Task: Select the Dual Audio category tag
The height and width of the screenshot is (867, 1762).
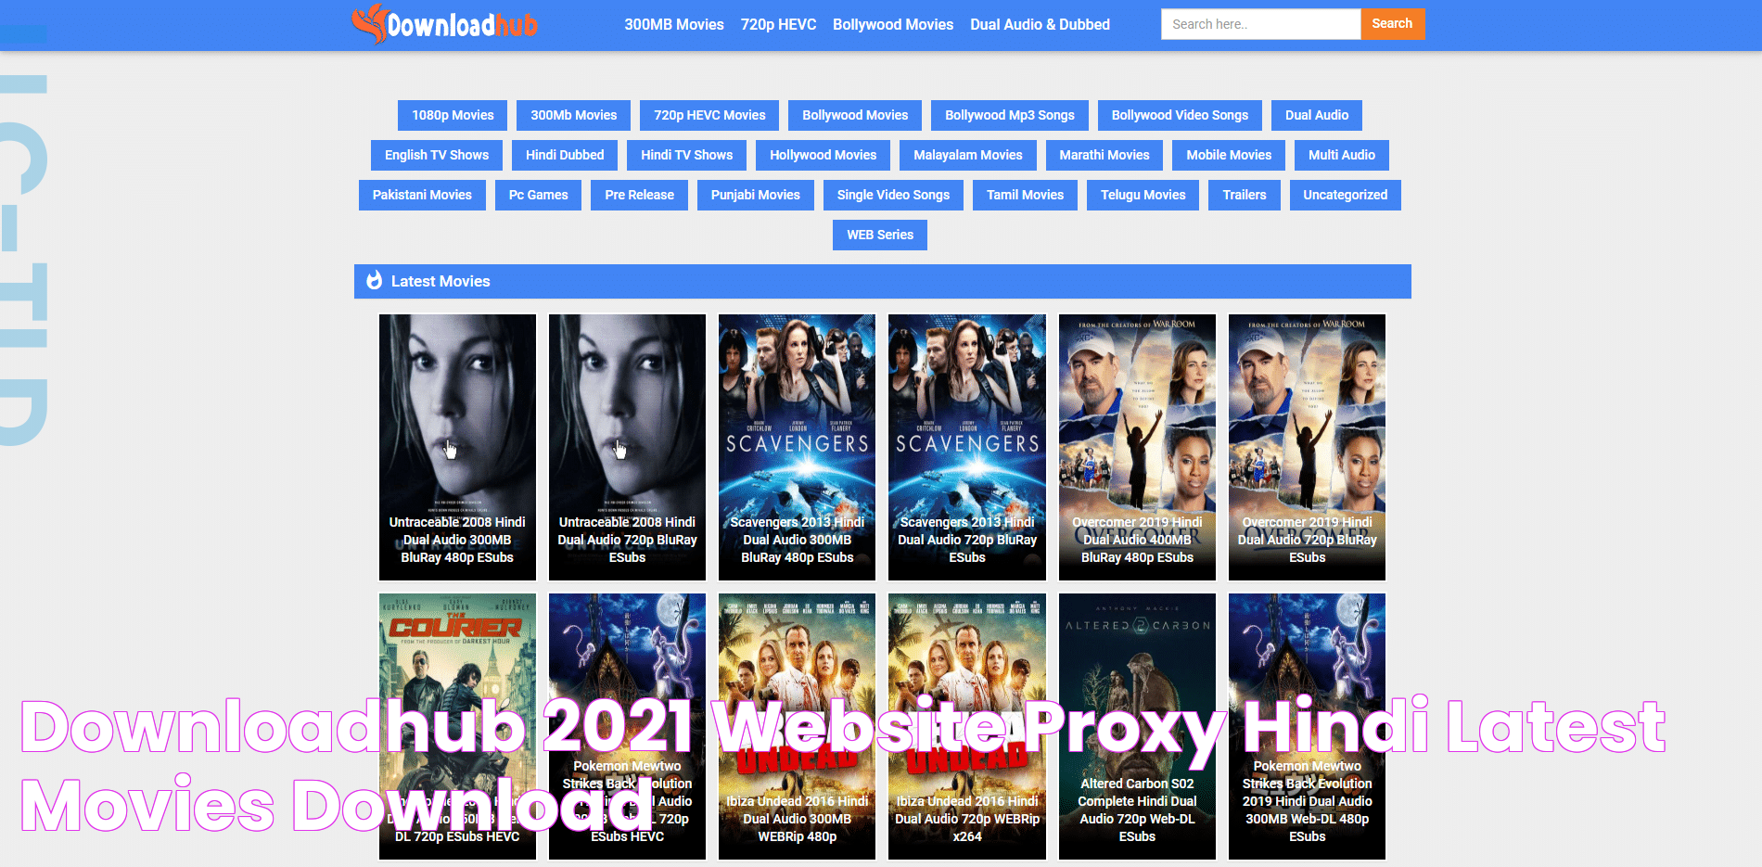Action: 1317,115
